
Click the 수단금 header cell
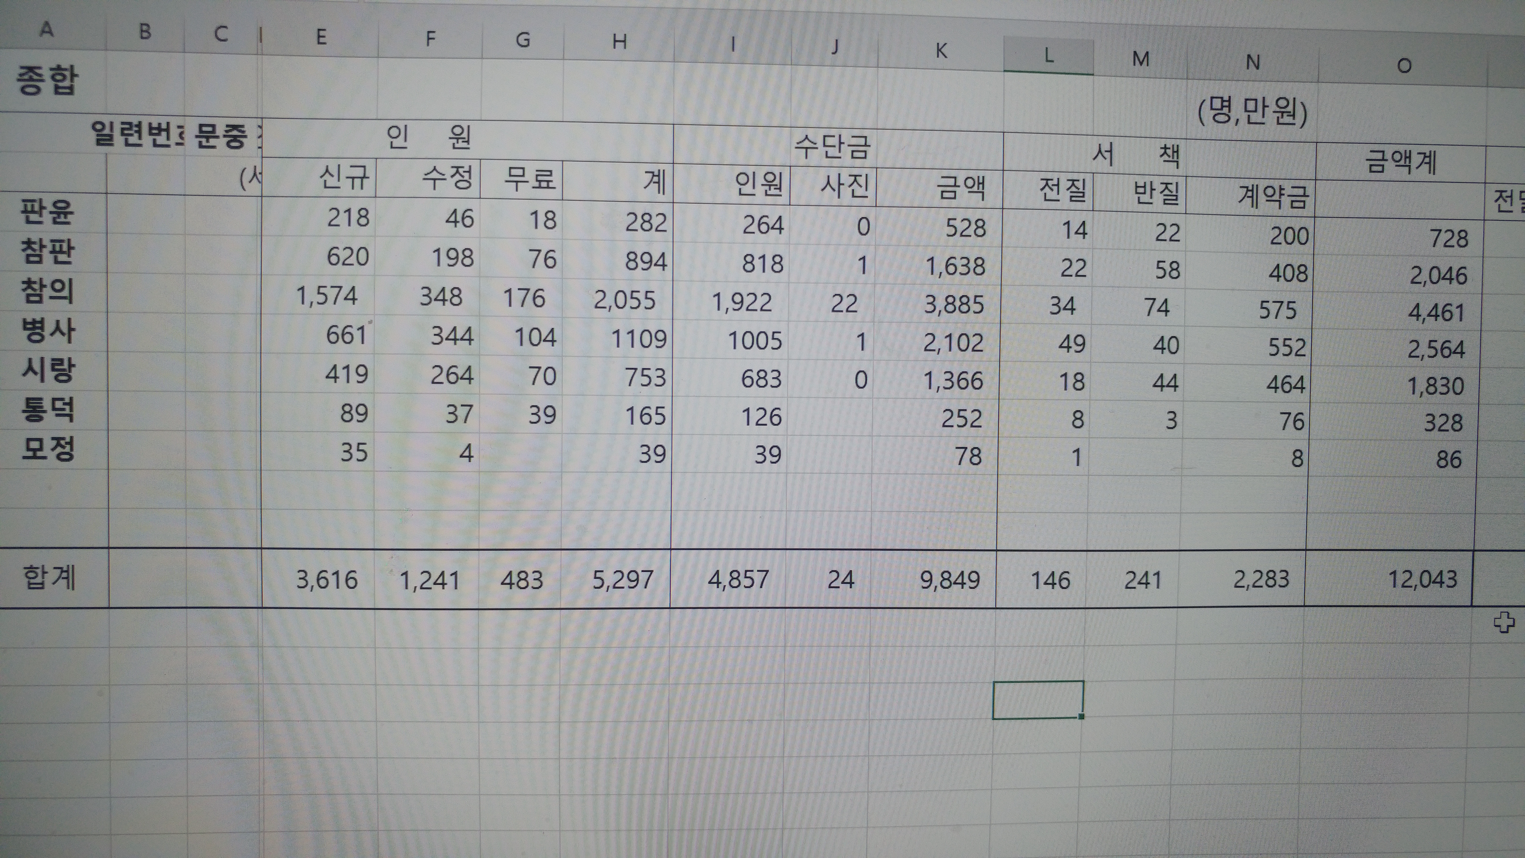click(x=832, y=147)
